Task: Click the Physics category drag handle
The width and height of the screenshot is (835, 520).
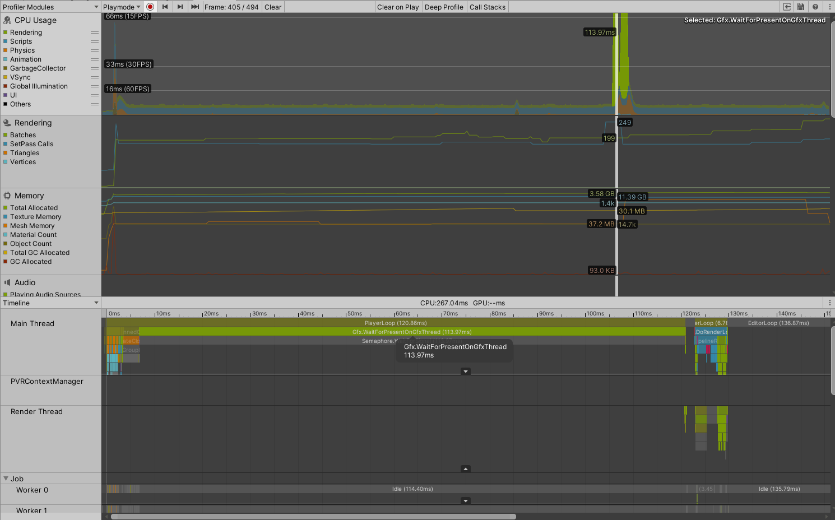Action: pyautogui.click(x=95, y=50)
